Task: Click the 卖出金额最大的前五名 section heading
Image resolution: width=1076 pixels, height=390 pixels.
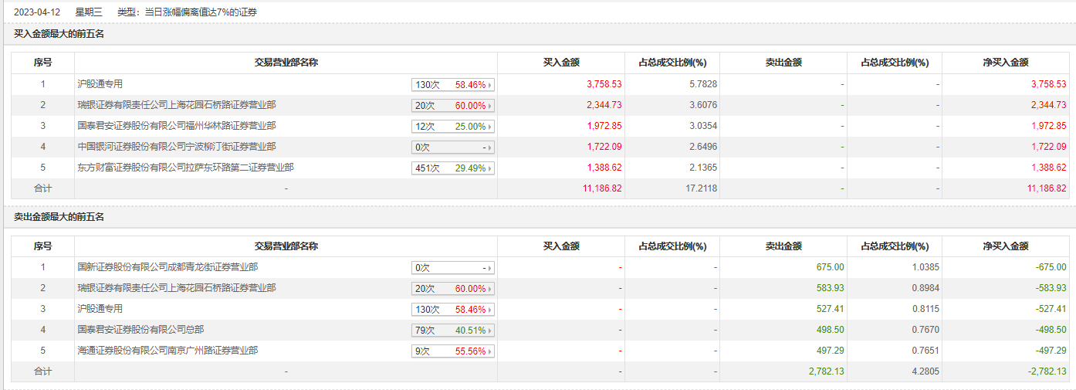Action: [x=59, y=217]
